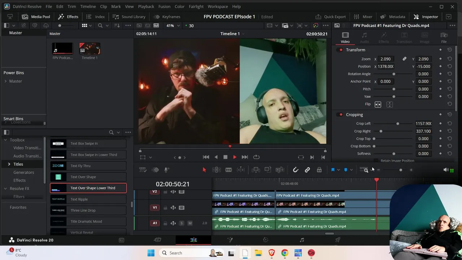
Task: Open the Mixer panel
Action: (363, 17)
